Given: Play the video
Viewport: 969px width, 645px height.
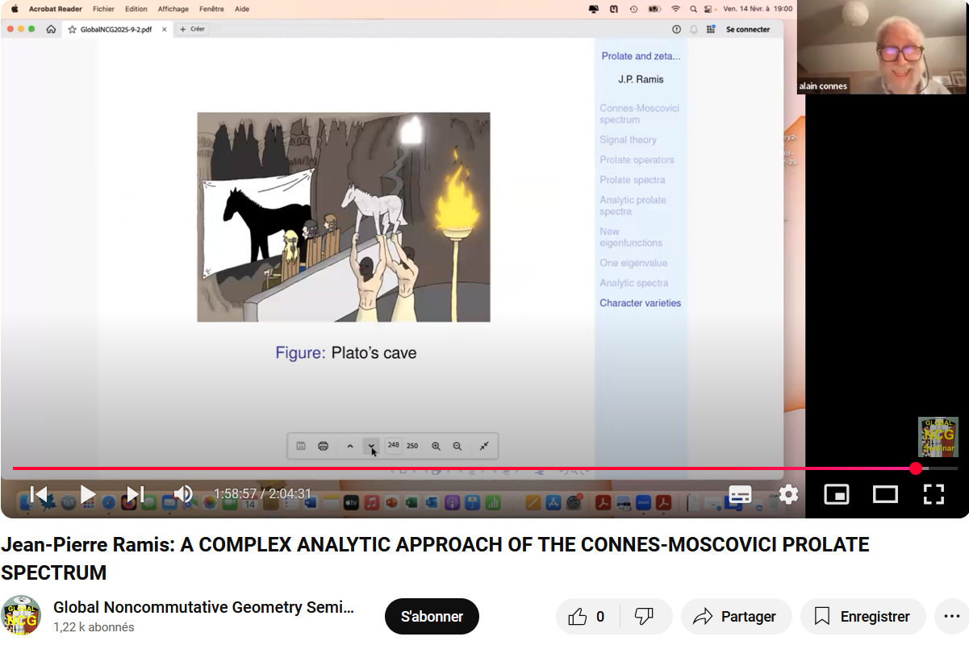Looking at the screenshot, I should (x=87, y=493).
